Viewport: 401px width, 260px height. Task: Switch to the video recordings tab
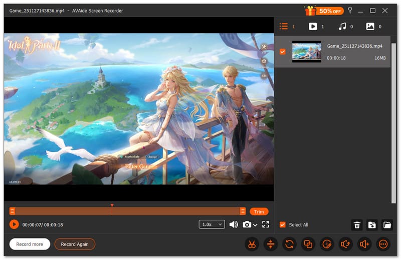click(313, 27)
